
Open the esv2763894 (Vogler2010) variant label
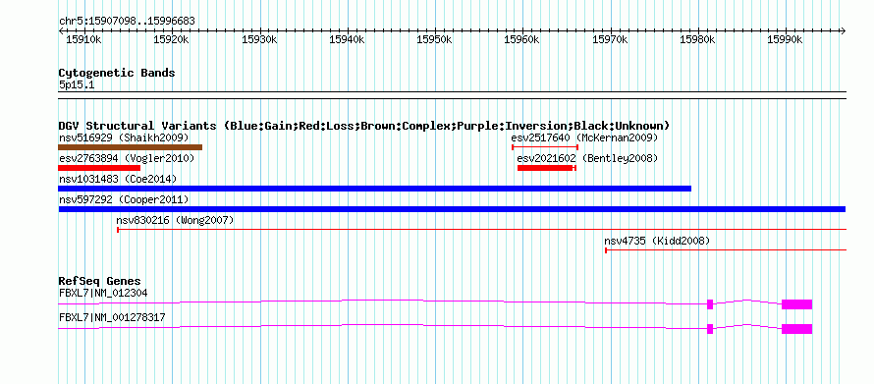pos(127,158)
